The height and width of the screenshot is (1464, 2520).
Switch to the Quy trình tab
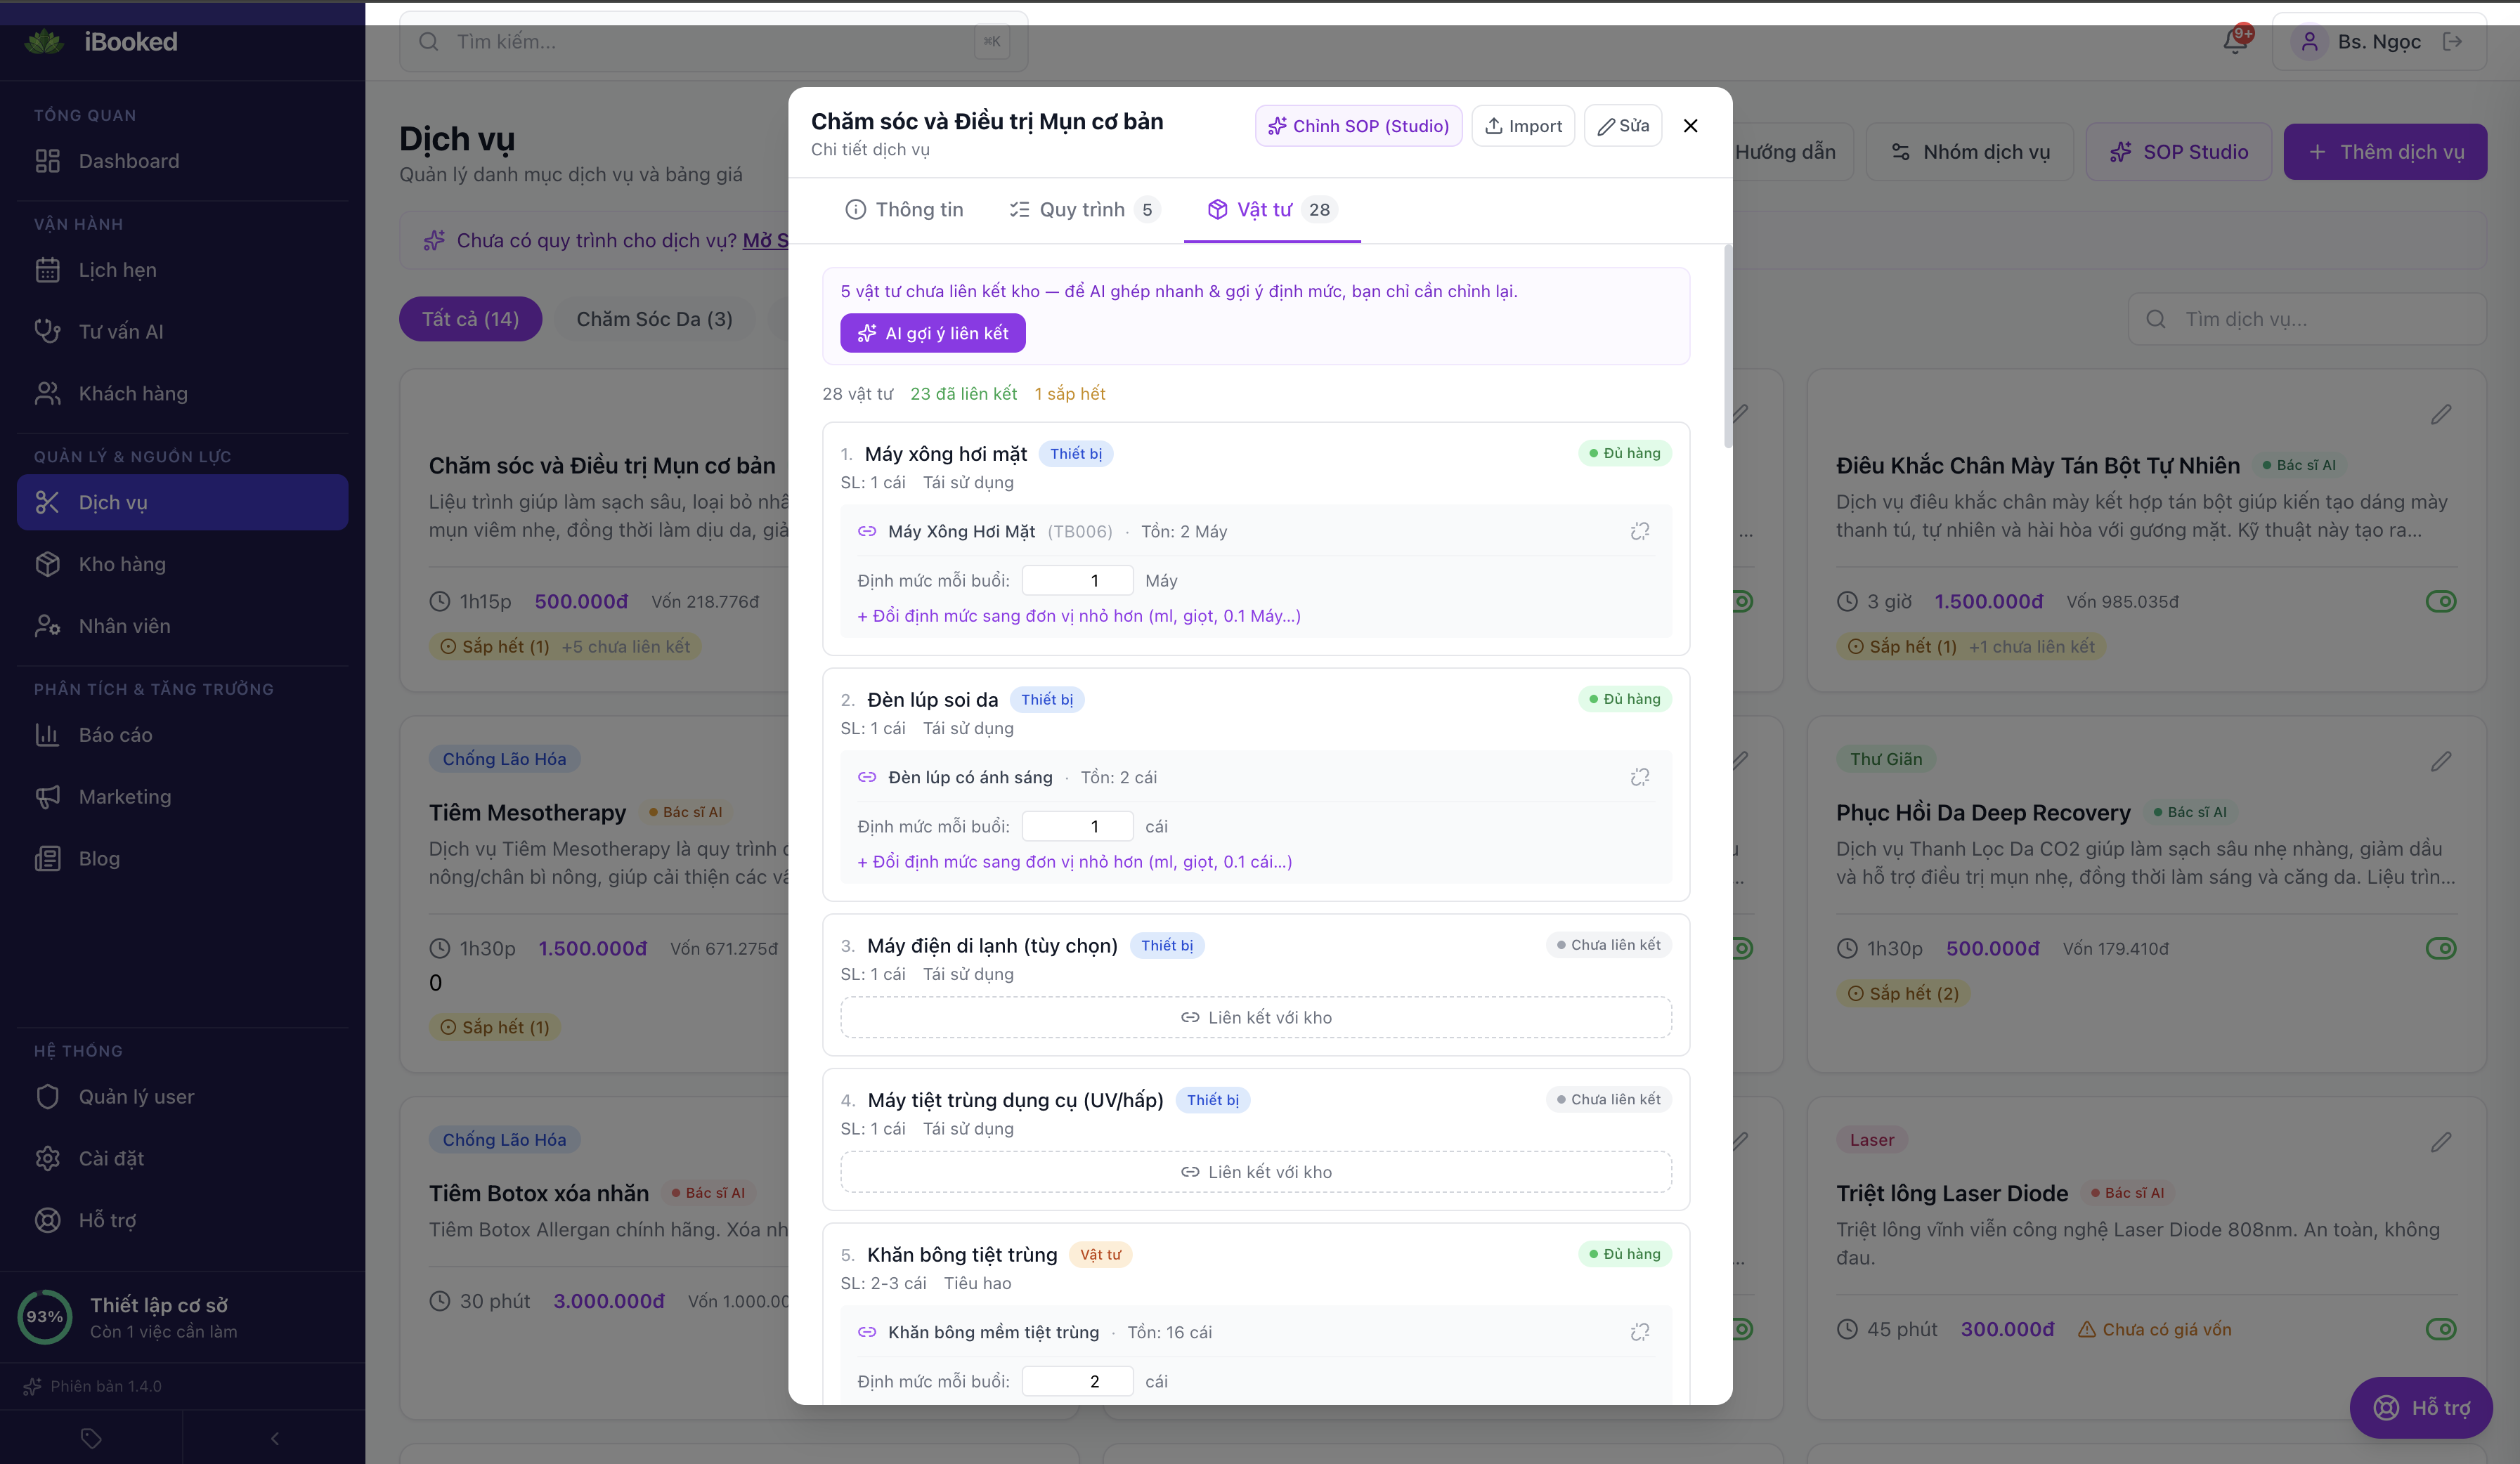tap(1084, 209)
